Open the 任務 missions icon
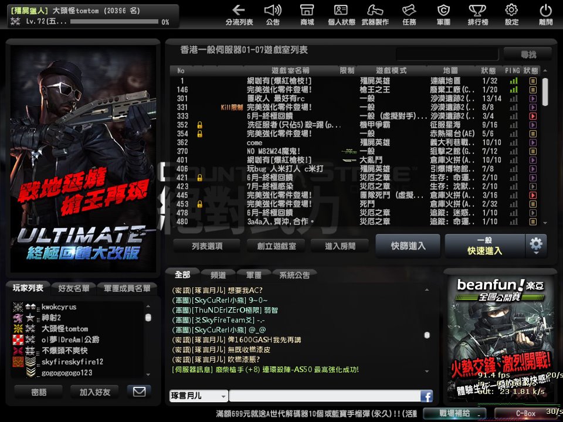 409,15
